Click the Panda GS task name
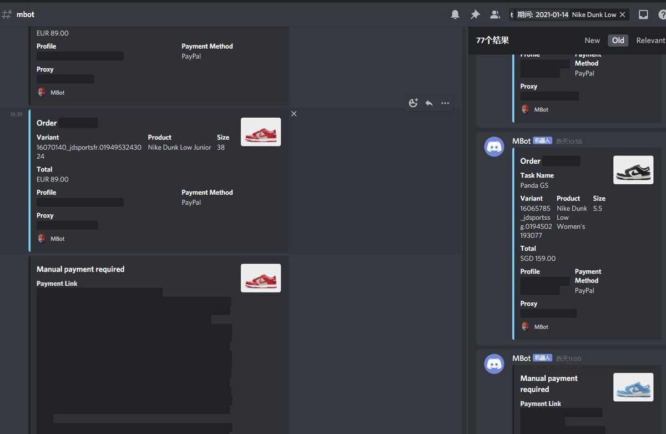 [534, 185]
